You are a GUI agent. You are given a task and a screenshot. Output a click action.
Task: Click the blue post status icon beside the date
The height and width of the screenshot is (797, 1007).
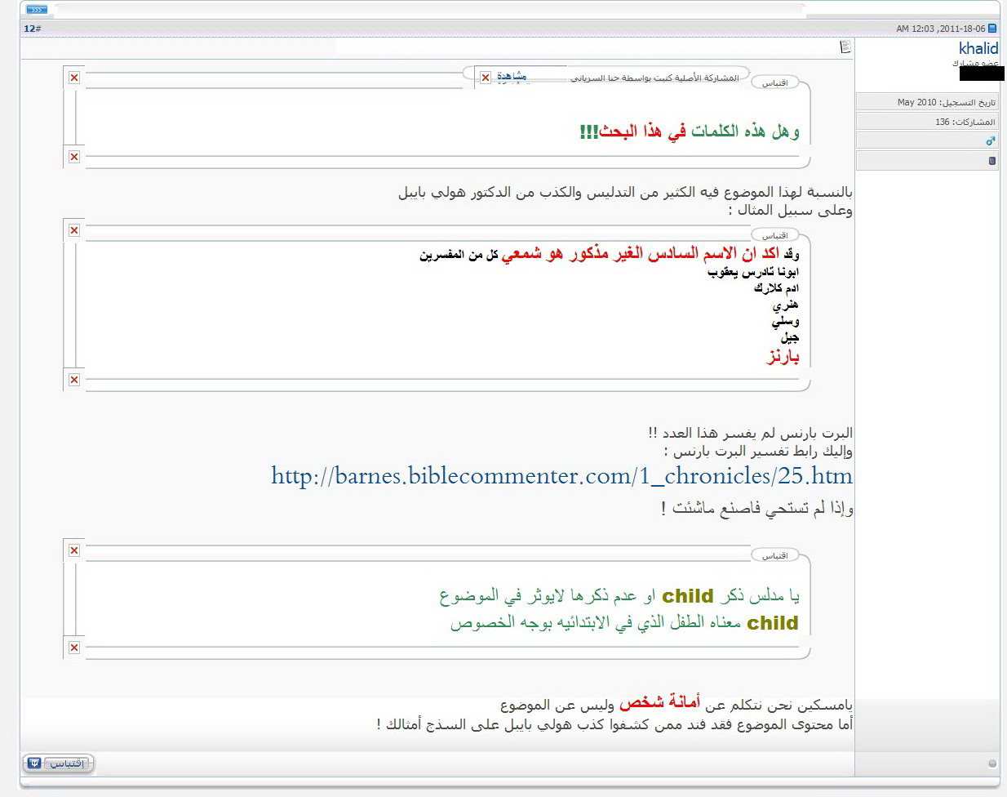[992, 29]
